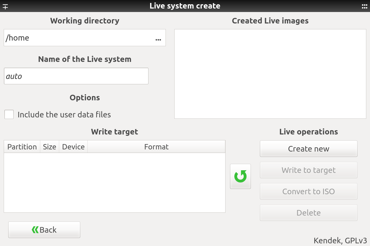Click the green refresh arrow button
Screen dimensions: 370x246
(240, 176)
